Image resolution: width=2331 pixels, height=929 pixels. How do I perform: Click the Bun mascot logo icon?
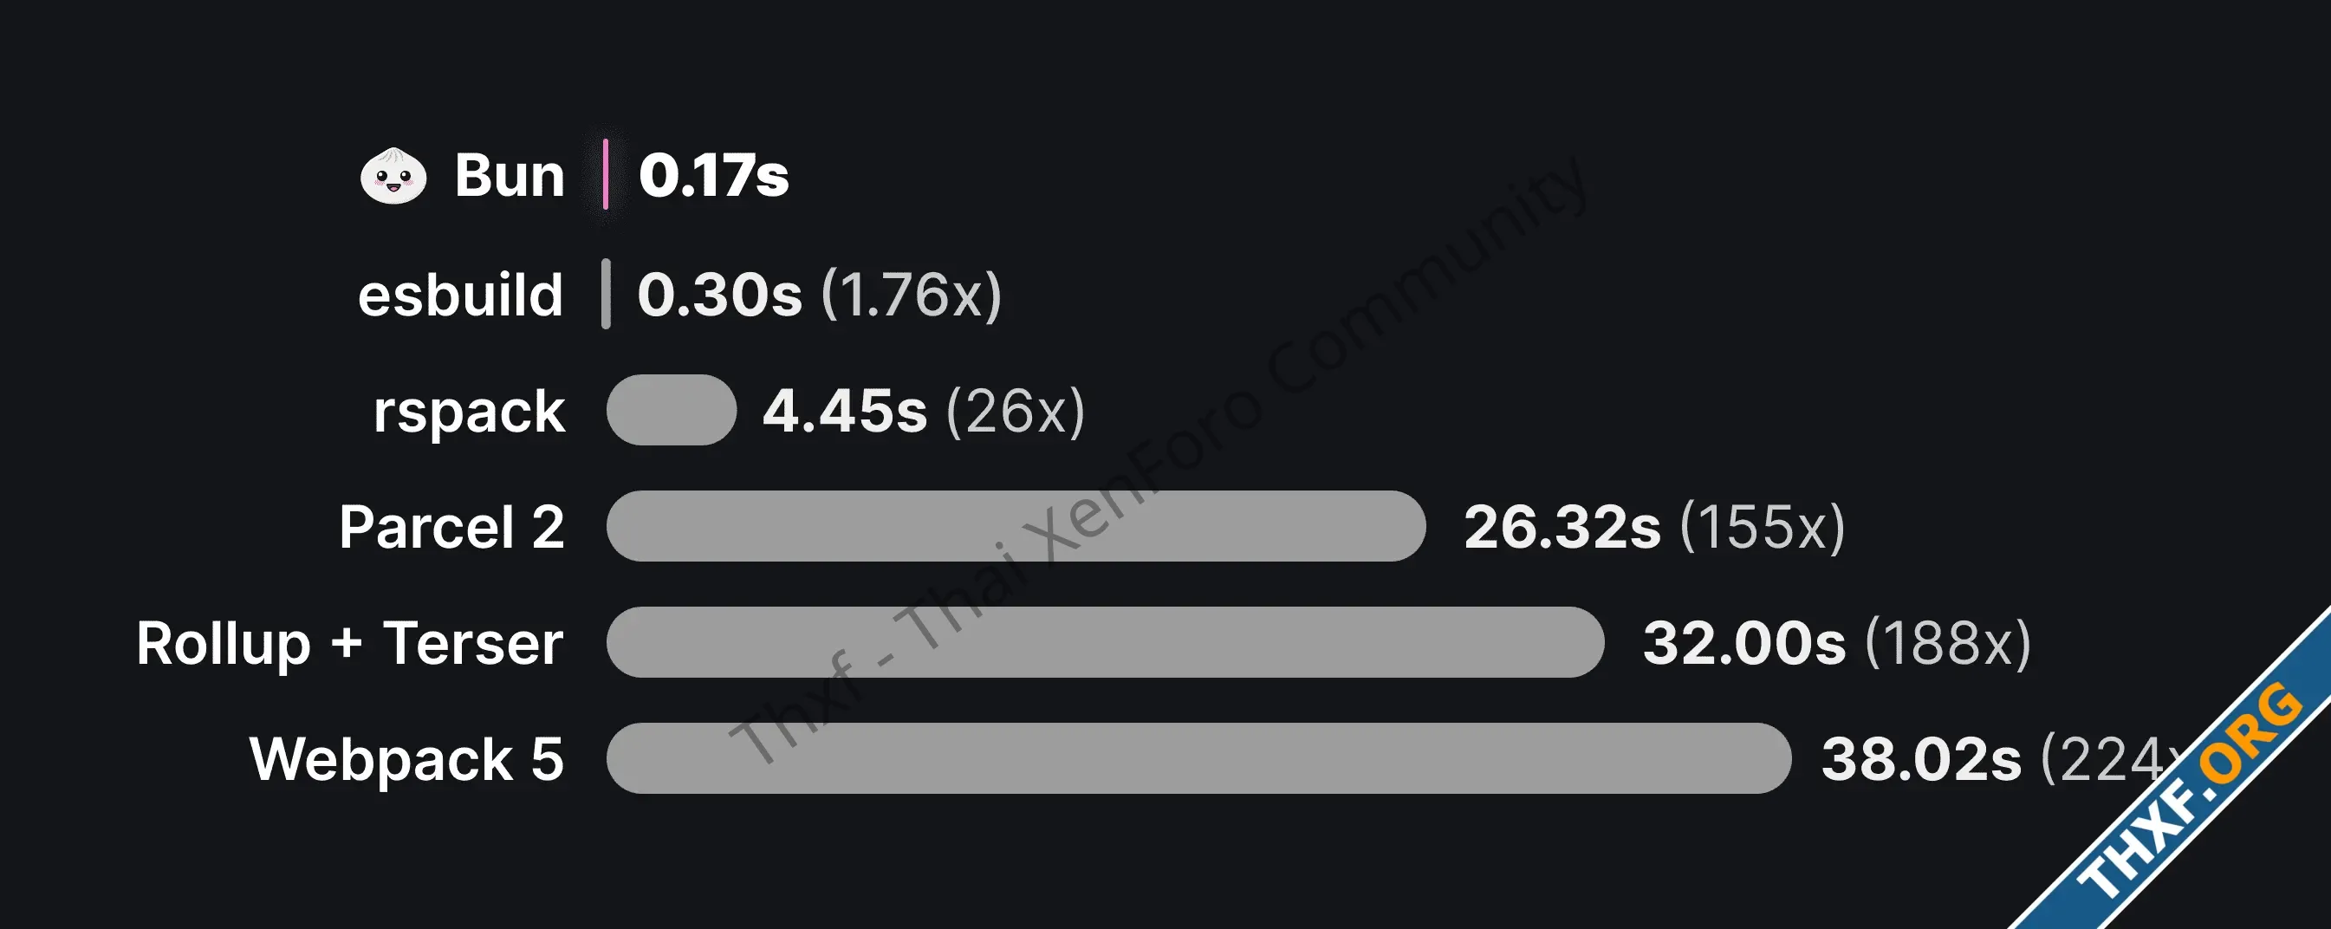pos(393,176)
